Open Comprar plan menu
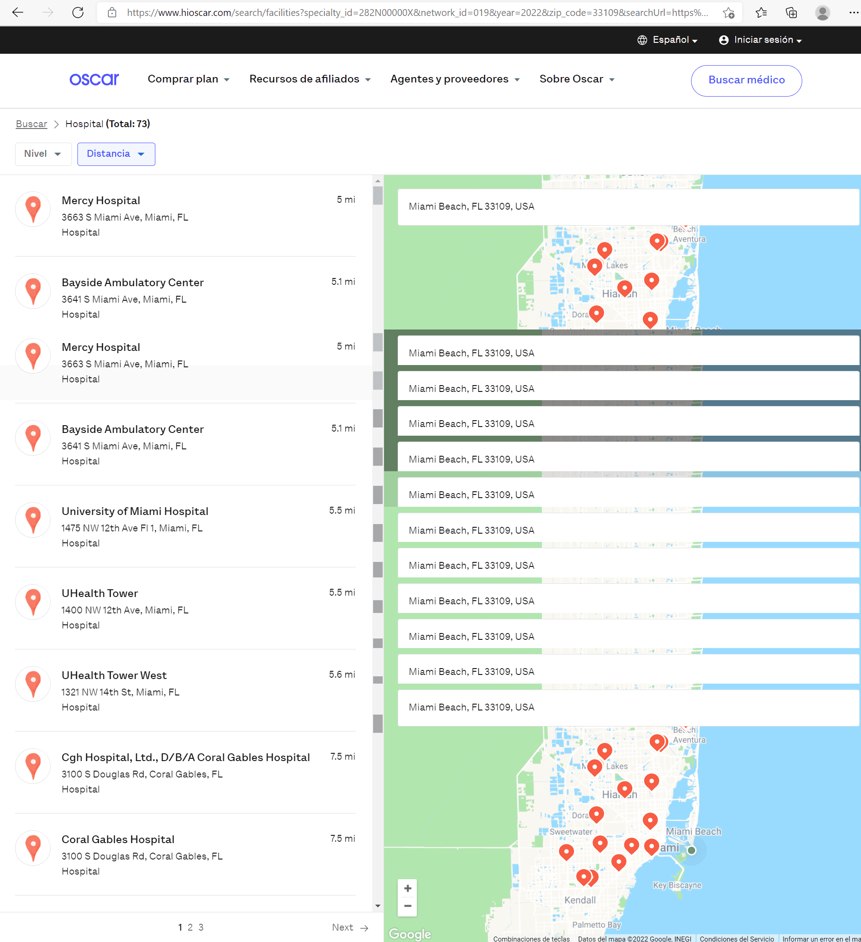The width and height of the screenshot is (861, 942). [188, 79]
